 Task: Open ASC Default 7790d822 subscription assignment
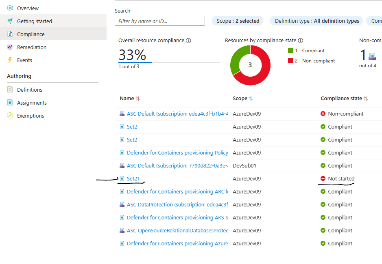pyautogui.click(x=177, y=165)
